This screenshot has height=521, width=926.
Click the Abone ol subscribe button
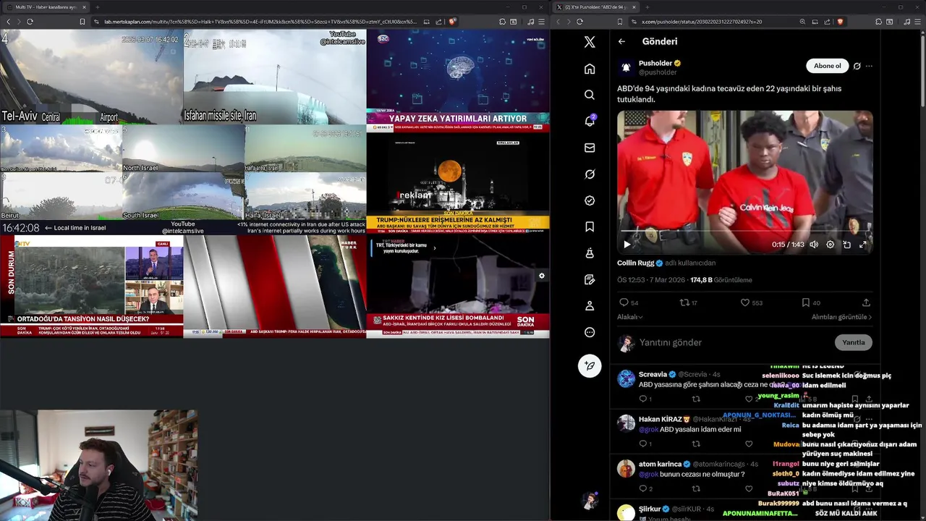coord(827,66)
